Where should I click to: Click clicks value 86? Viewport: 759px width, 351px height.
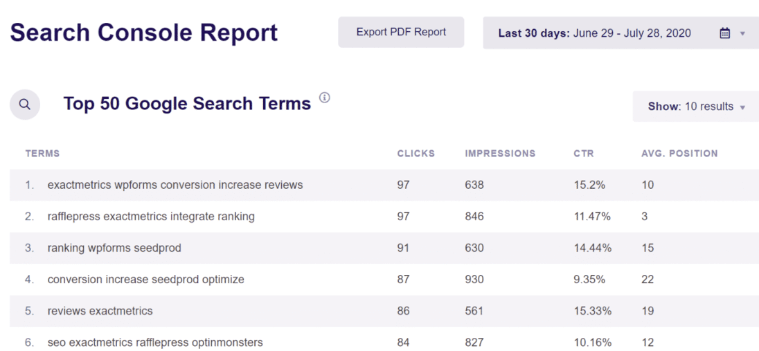pyautogui.click(x=403, y=311)
